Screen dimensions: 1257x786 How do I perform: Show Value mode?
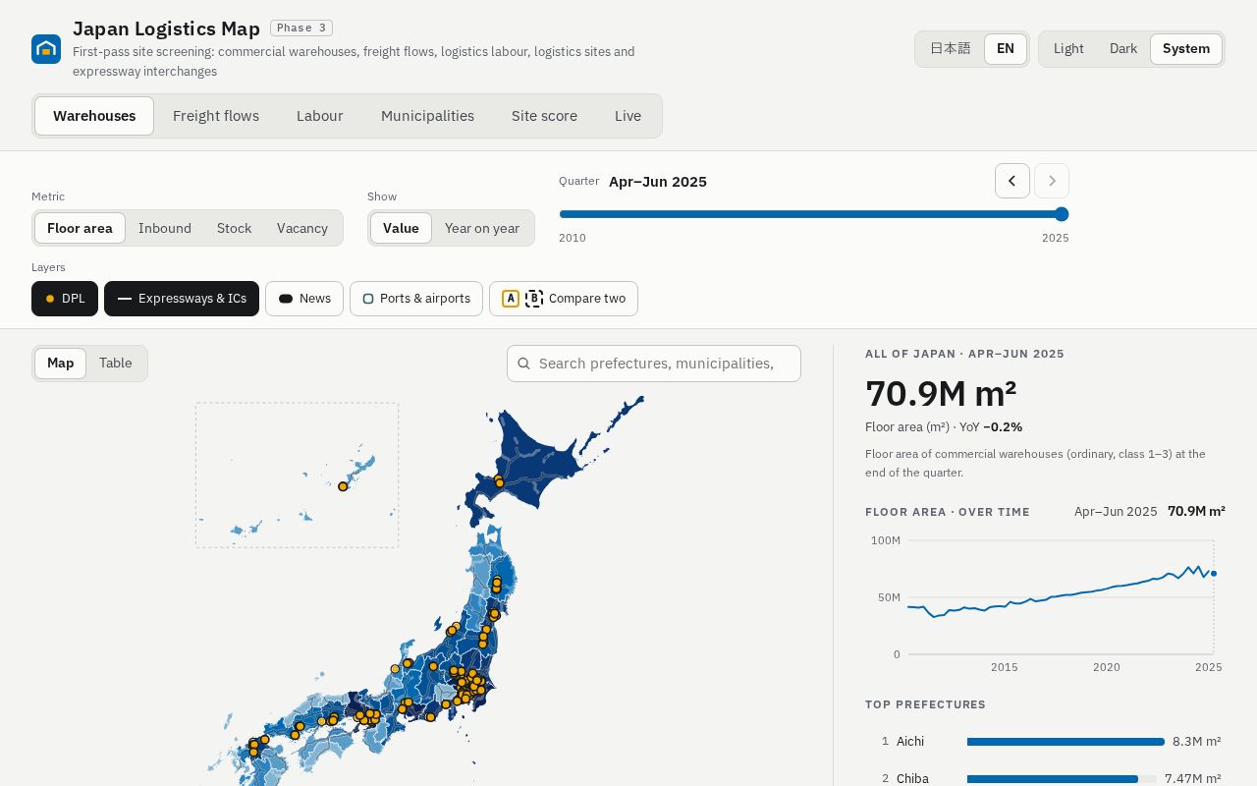click(401, 228)
